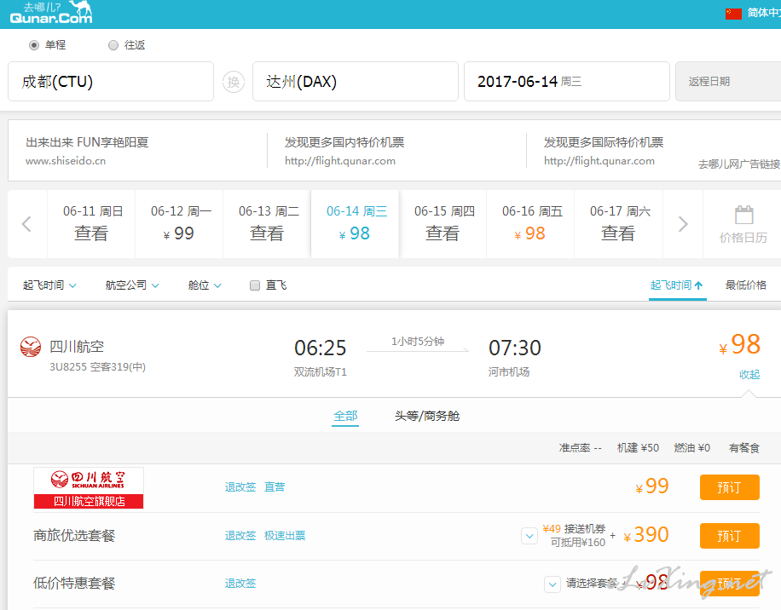Click 燃油 ¥0 fee label
781x610 pixels.
pyautogui.click(x=691, y=448)
